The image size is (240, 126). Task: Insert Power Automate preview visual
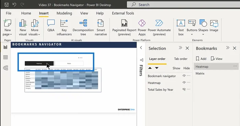click(159, 27)
